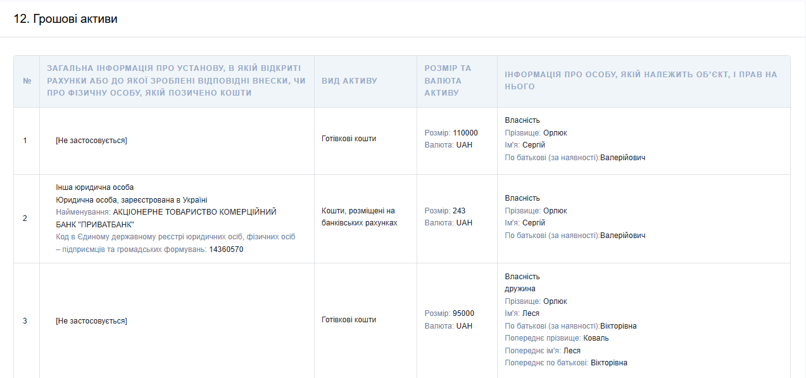Click the "Розмір та валюта активу" header

click(448, 80)
